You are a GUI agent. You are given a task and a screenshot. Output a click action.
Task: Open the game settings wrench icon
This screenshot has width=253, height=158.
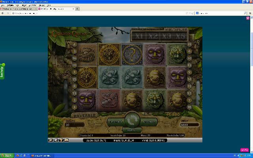point(51,140)
